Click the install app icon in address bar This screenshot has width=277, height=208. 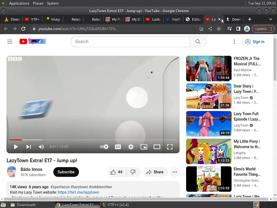pos(201,29)
